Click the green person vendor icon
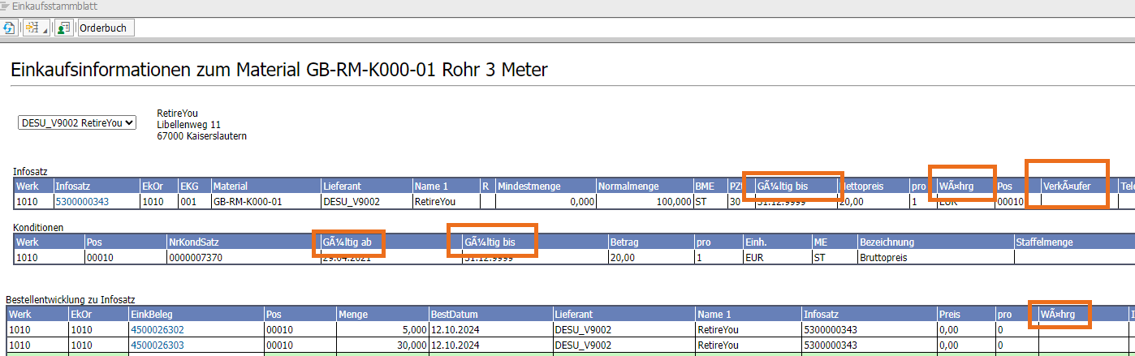Screen dimensions: 1135x356 [x=63, y=28]
